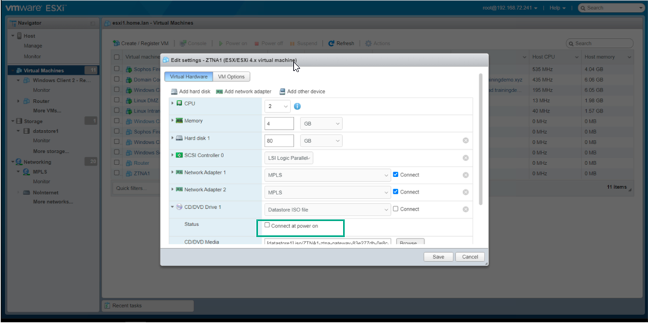Remove Hard disk 1 with its X icon
The height and width of the screenshot is (323, 648).
(465, 141)
